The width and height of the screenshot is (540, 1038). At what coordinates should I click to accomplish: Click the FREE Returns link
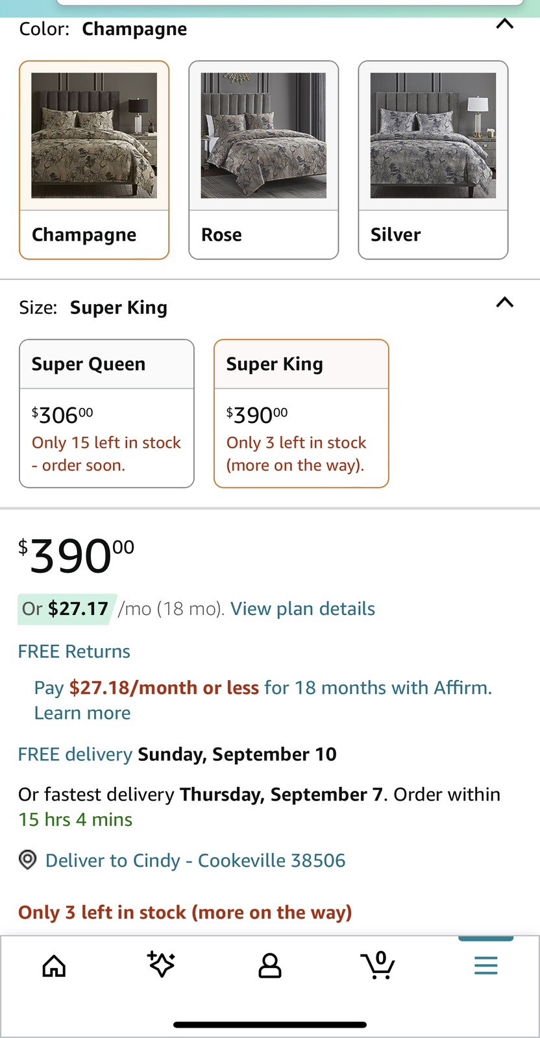[x=74, y=651]
